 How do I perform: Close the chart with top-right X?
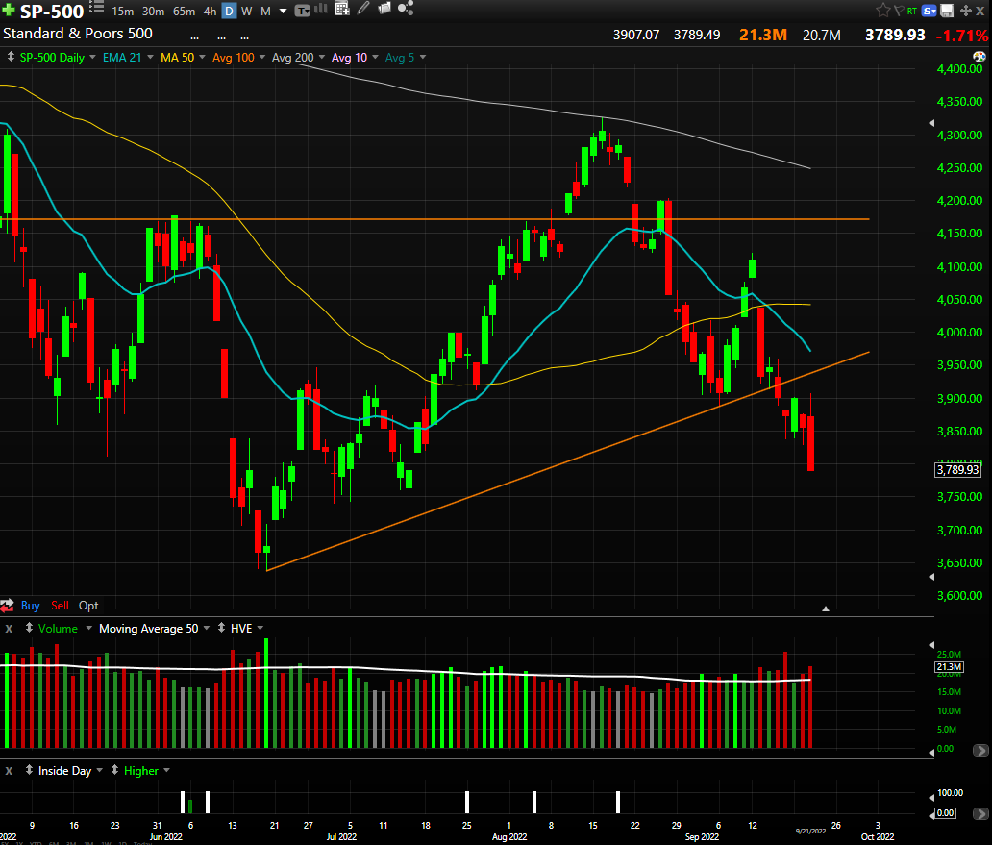pos(980,11)
